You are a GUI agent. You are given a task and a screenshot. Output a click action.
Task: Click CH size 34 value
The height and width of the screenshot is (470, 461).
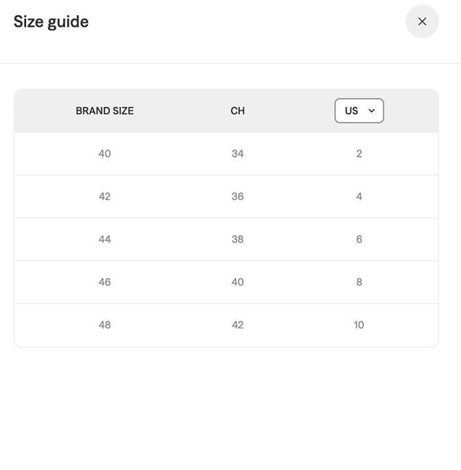(x=237, y=154)
